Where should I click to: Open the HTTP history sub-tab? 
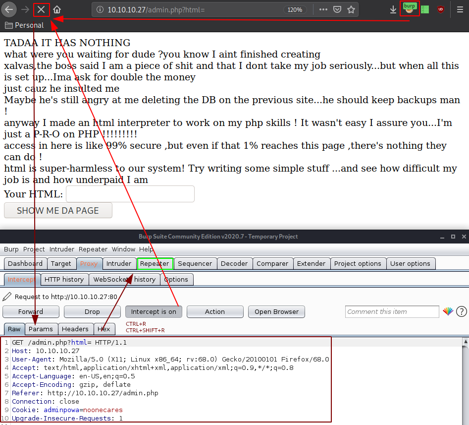pos(64,279)
